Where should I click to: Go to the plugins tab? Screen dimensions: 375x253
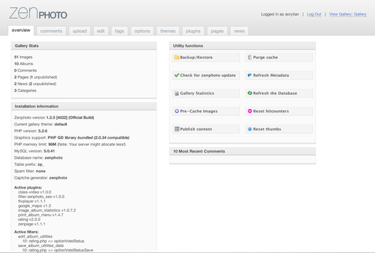point(193,31)
